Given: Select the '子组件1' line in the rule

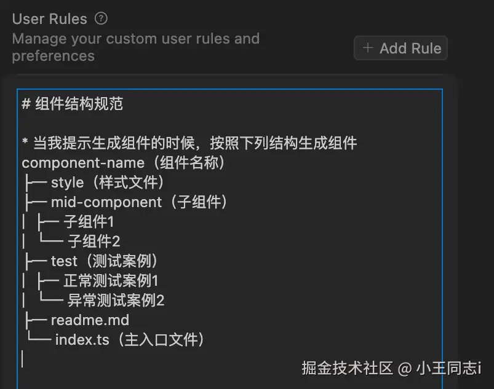Looking at the screenshot, I should pyautogui.click(x=89, y=222).
